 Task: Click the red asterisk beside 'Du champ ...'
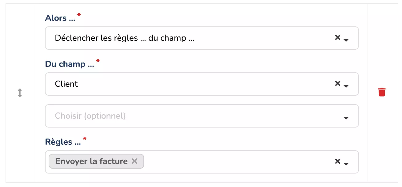click(98, 61)
